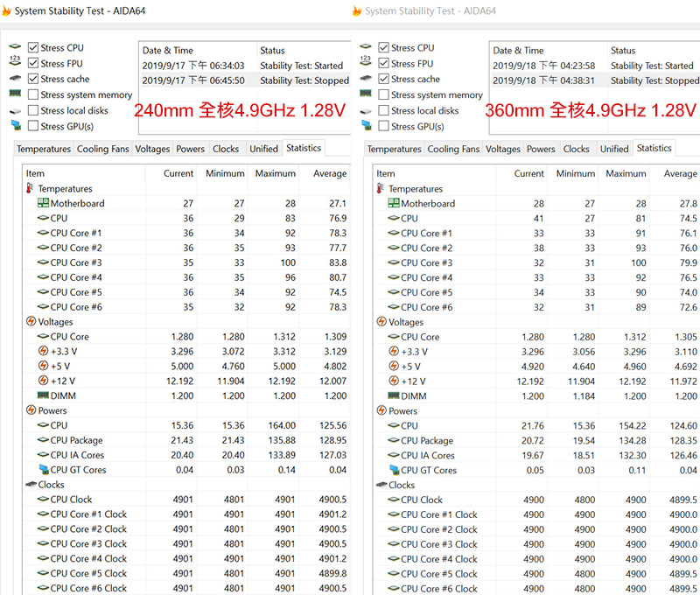The width and height of the screenshot is (700, 595).
Task: Uncheck Stress CPU in right window
Action: tap(383, 47)
